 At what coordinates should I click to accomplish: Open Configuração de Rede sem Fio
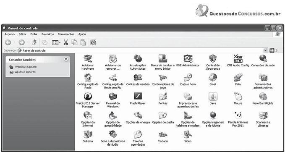point(113,78)
